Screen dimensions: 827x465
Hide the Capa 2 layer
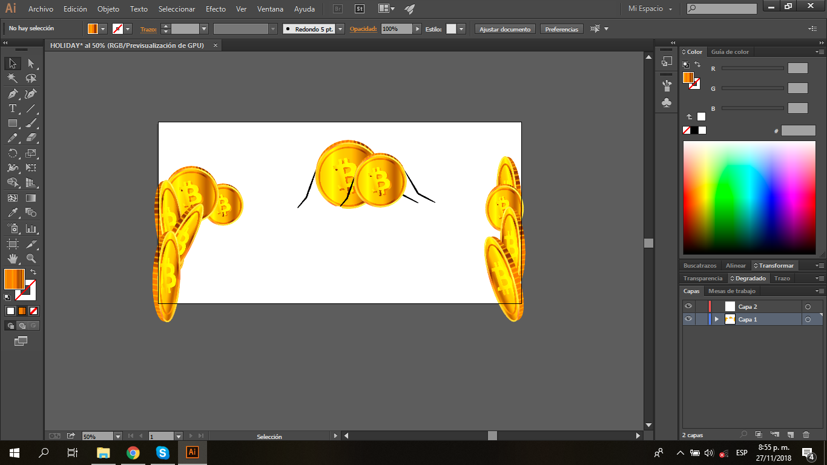pos(688,306)
